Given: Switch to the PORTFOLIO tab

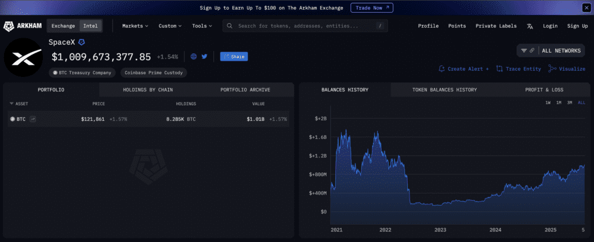Looking at the screenshot, I should coord(51,90).
